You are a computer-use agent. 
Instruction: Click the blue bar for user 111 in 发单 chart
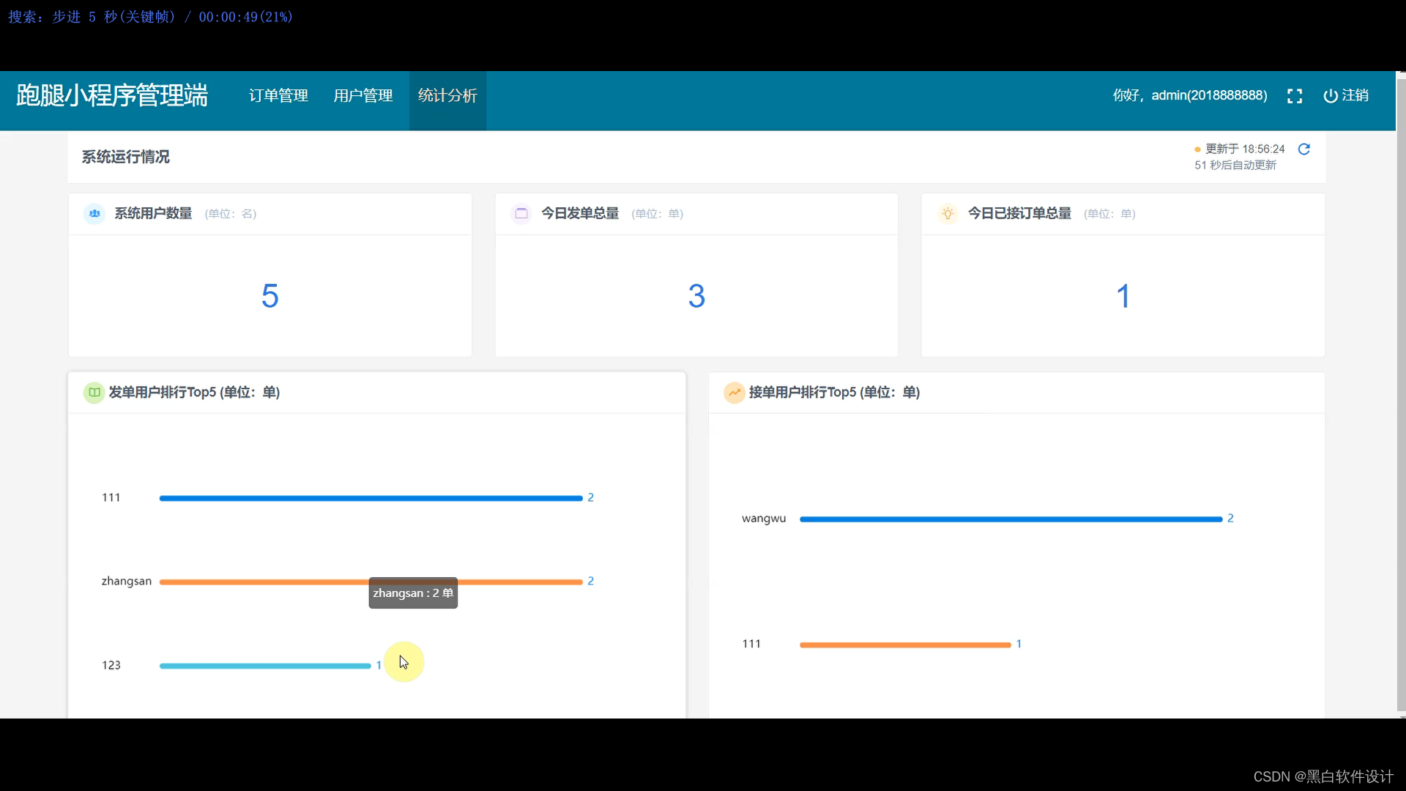click(371, 498)
